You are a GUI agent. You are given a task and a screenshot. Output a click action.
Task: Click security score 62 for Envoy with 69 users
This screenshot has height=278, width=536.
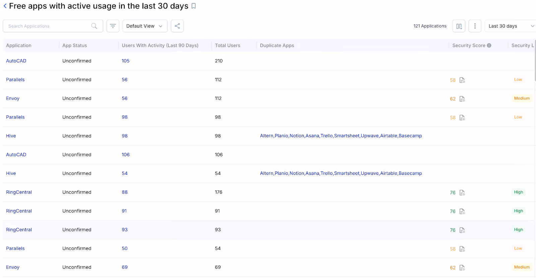tap(453, 268)
